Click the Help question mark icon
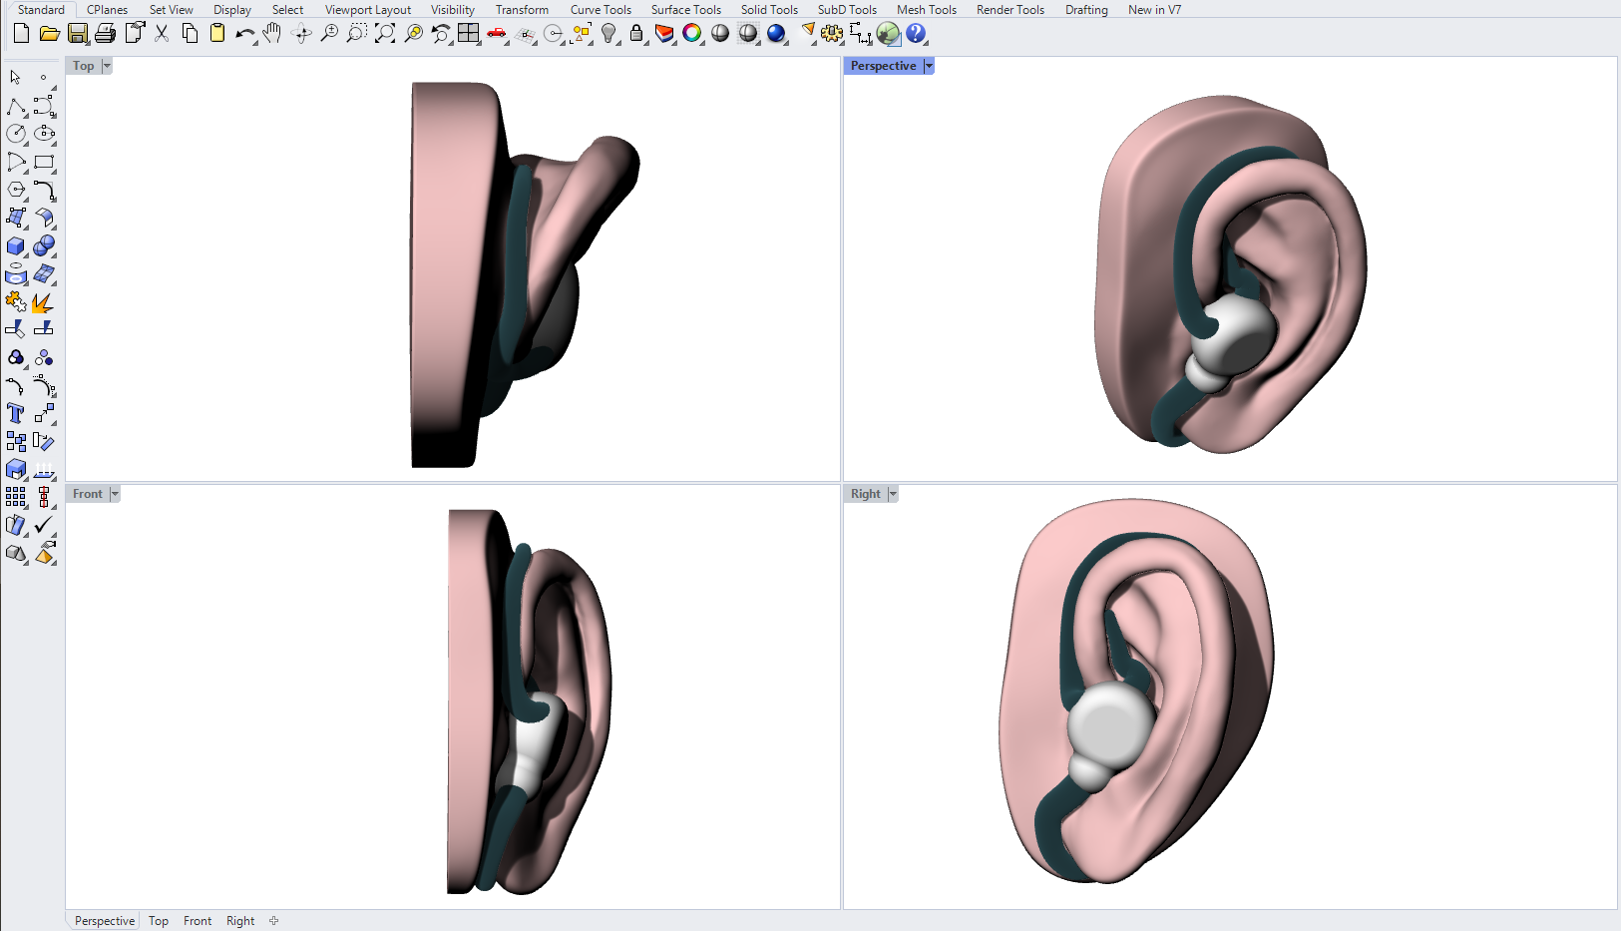The width and height of the screenshot is (1621, 931). (916, 34)
